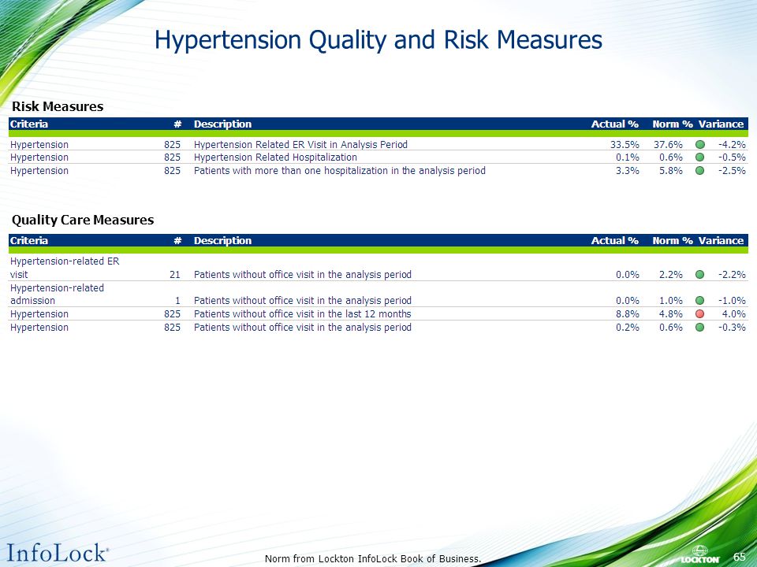Click the count 1 in the admission row
The width and height of the screenshot is (757, 567).
click(177, 301)
